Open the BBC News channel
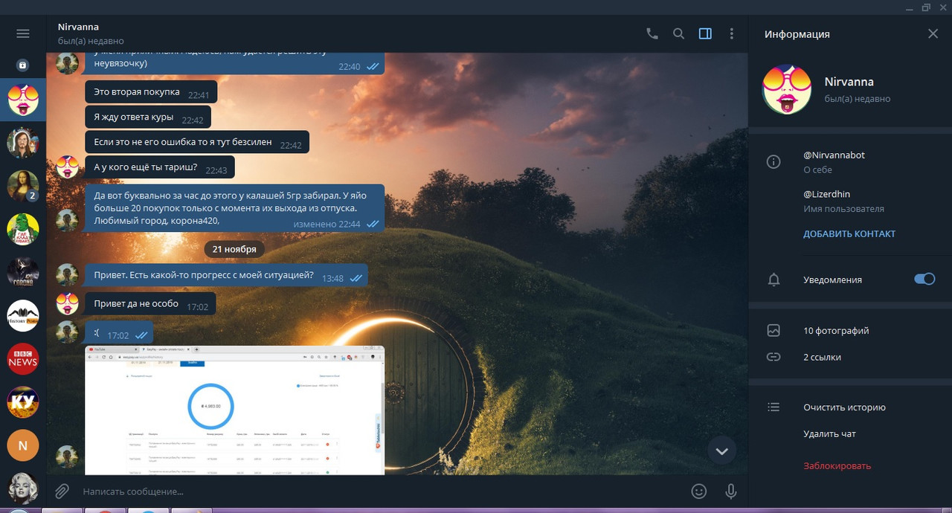The height and width of the screenshot is (513, 952). pos(23,359)
